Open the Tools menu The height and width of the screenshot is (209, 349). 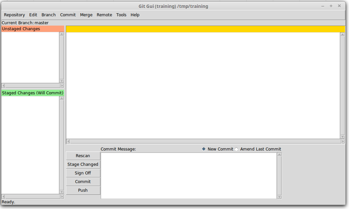click(x=121, y=15)
